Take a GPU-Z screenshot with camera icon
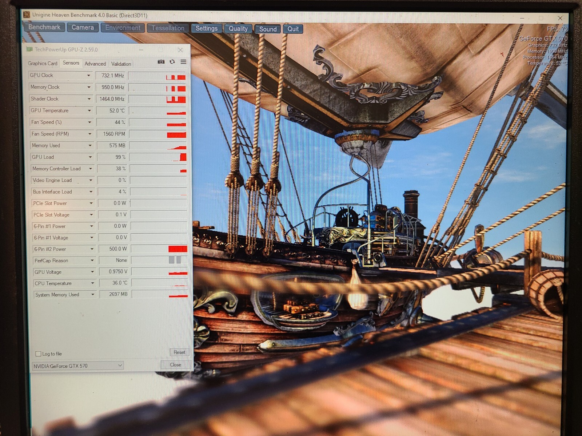Viewport: 582px width, 436px height. [161, 62]
